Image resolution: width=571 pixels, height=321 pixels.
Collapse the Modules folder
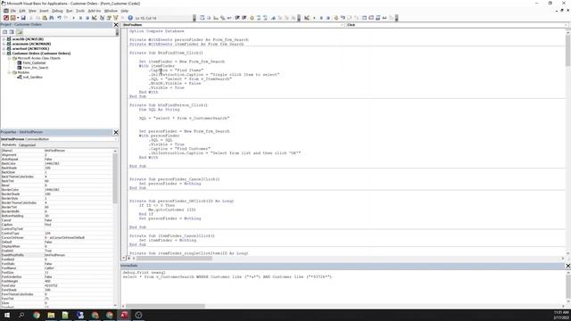coord(9,72)
